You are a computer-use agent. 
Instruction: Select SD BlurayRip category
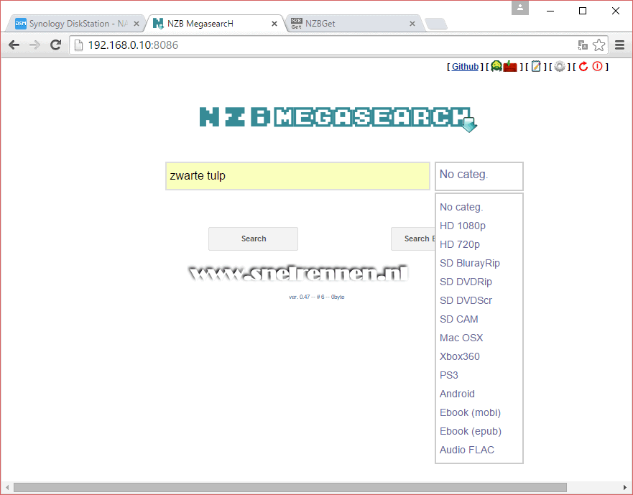click(469, 263)
